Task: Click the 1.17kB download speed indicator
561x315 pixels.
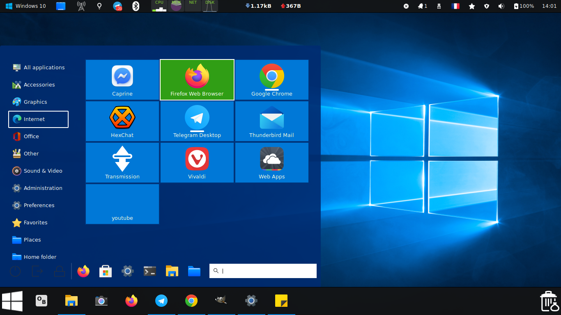Action: pos(258,6)
